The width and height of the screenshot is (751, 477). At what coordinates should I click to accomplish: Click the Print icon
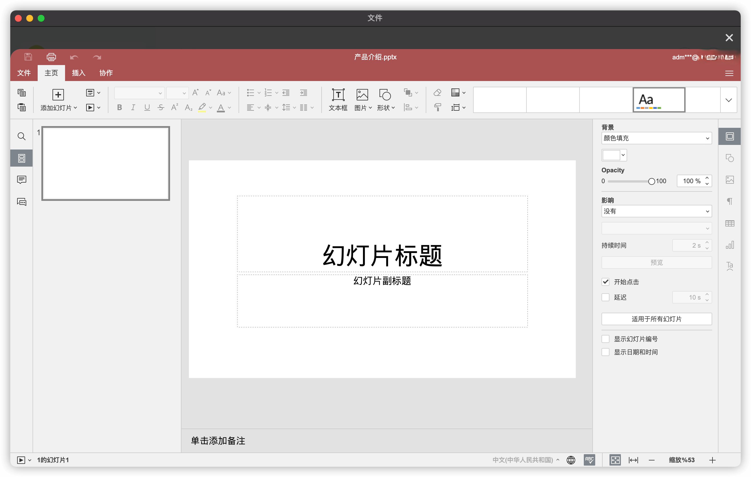(51, 57)
